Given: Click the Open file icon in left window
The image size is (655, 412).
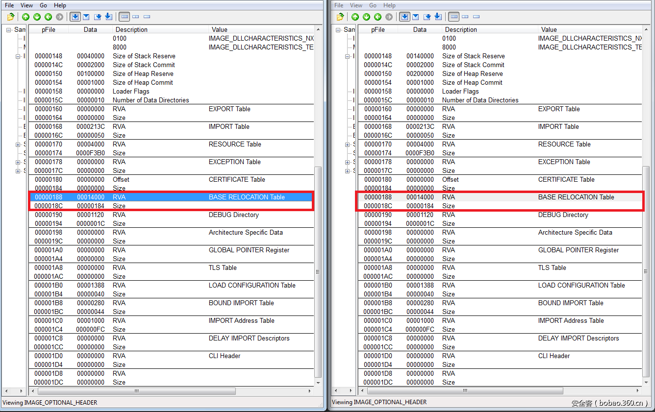Looking at the screenshot, I should point(11,17).
